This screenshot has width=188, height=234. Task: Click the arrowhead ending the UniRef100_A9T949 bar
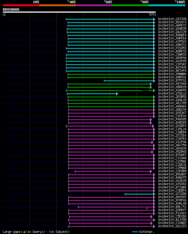point(151,84)
